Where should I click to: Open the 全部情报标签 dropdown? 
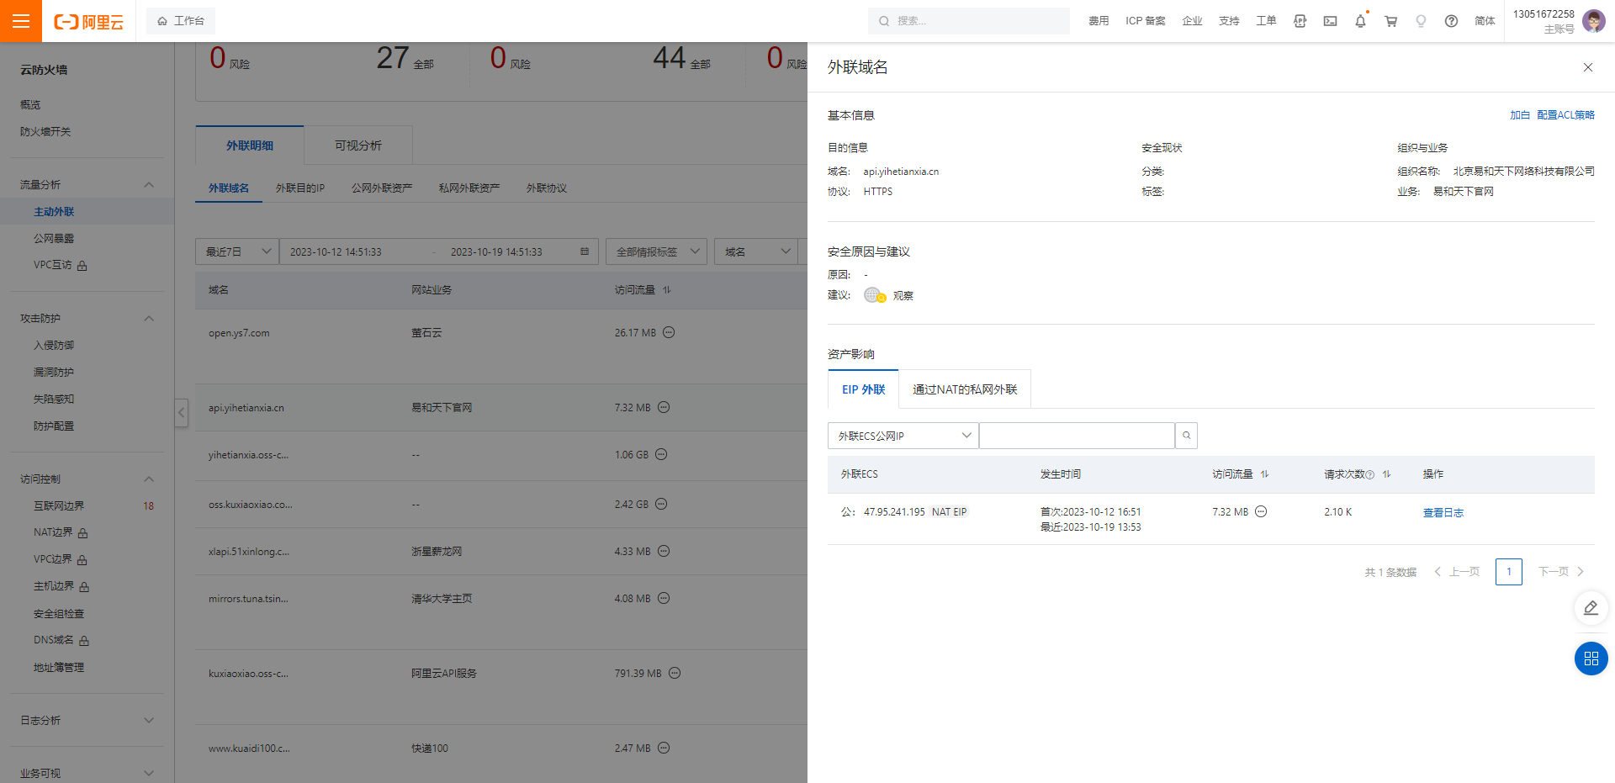point(656,251)
